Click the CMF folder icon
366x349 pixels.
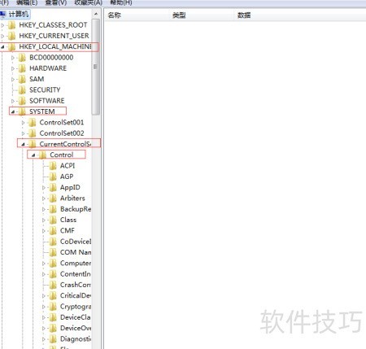53,231
